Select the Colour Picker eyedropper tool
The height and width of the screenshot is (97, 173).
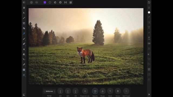(x=24, y=18)
